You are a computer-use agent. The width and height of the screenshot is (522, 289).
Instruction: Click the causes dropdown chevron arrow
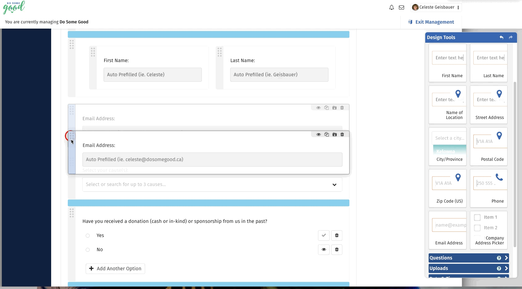click(334, 185)
